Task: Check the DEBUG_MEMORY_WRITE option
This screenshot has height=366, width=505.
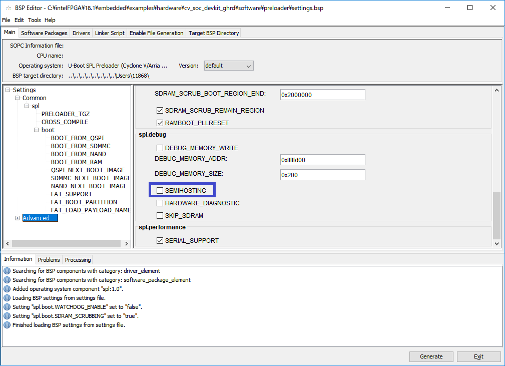Action: click(160, 148)
